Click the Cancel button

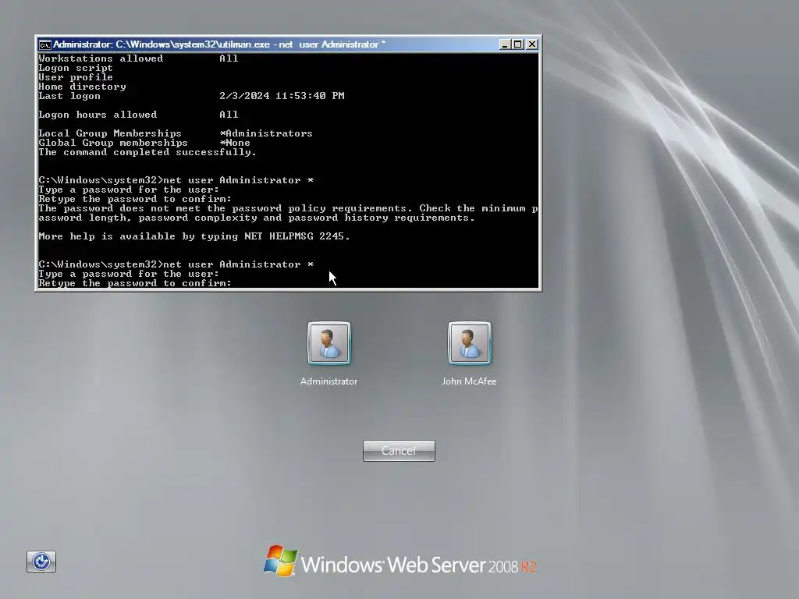tap(399, 451)
